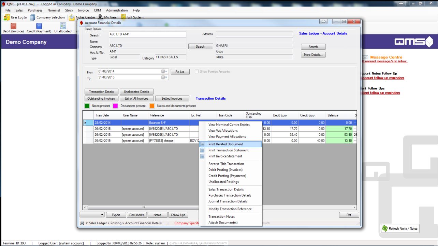
Task: Open the From date picker dropdown
Action: point(164,71)
